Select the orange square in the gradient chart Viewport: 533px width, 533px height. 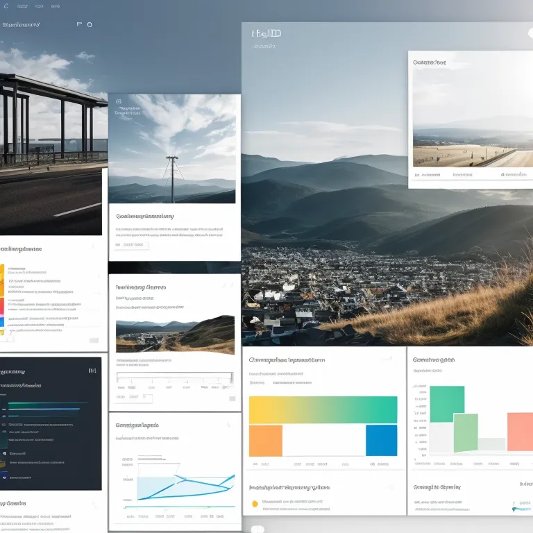(265, 440)
